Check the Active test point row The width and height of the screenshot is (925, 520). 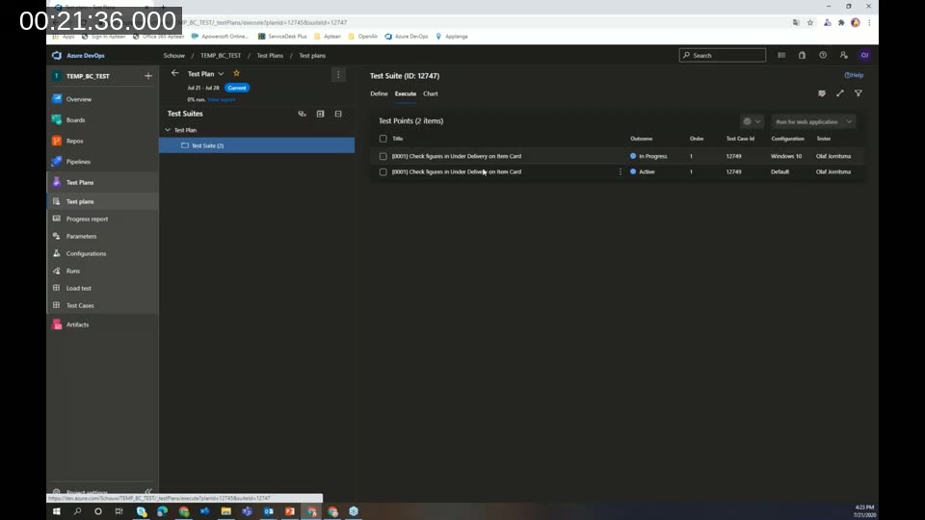tap(383, 172)
